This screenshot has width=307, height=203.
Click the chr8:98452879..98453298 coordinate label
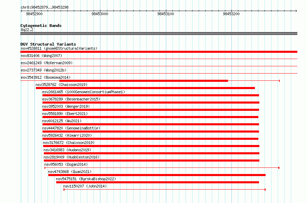click(44, 7)
